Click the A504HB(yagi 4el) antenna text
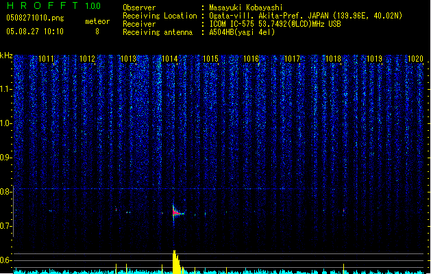Screen dimensions: 431x274 (242, 32)
